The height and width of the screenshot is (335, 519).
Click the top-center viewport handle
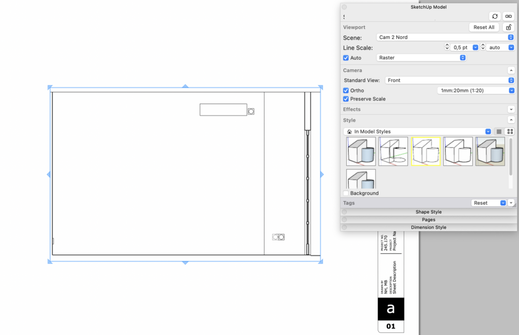186,86
